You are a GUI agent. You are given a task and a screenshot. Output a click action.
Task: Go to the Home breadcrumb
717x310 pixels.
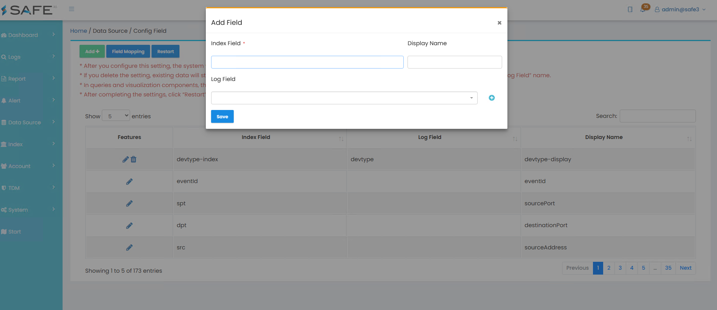pos(78,31)
